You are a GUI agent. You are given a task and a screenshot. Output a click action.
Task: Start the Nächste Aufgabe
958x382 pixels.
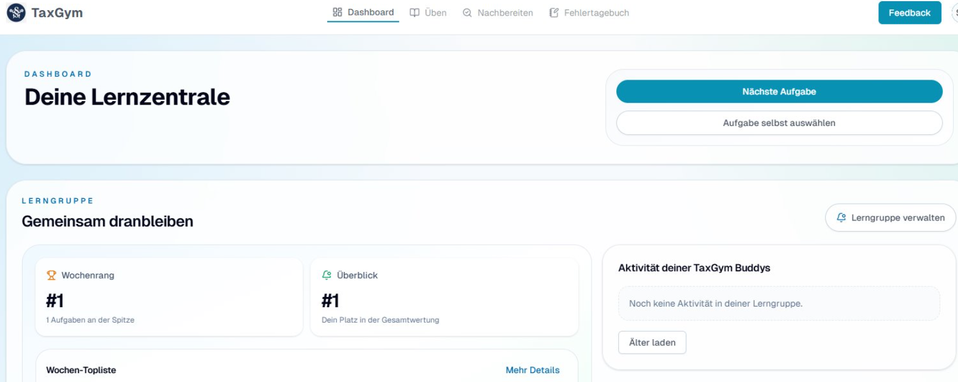pos(779,91)
